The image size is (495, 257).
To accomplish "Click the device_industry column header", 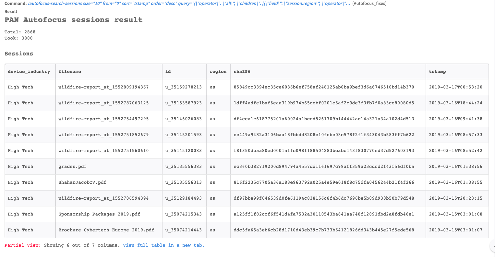I will click(29, 72).
